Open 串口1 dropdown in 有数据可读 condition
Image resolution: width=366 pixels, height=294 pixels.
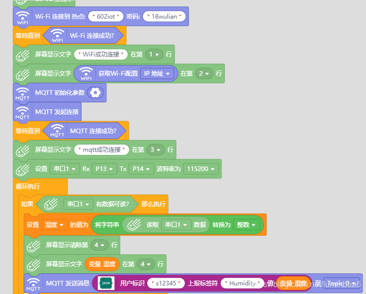tap(78, 204)
